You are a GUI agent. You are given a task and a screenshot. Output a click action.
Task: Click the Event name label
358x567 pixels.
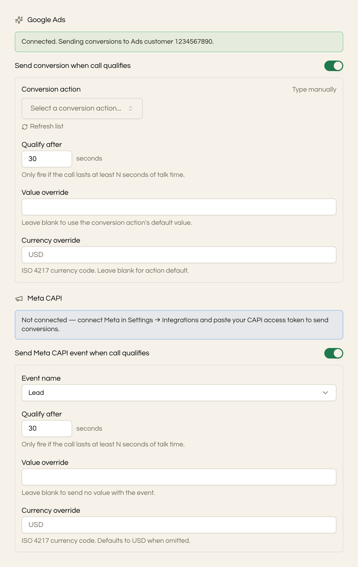tap(41, 378)
